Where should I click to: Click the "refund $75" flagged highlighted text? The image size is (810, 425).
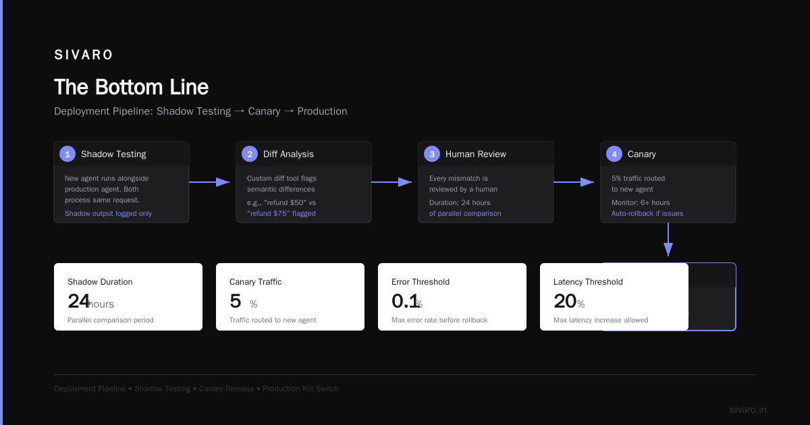[x=281, y=213]
